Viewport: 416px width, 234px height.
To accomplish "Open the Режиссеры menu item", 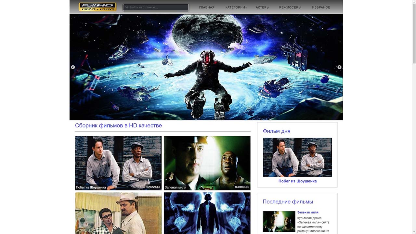I will tap(290, 7).
